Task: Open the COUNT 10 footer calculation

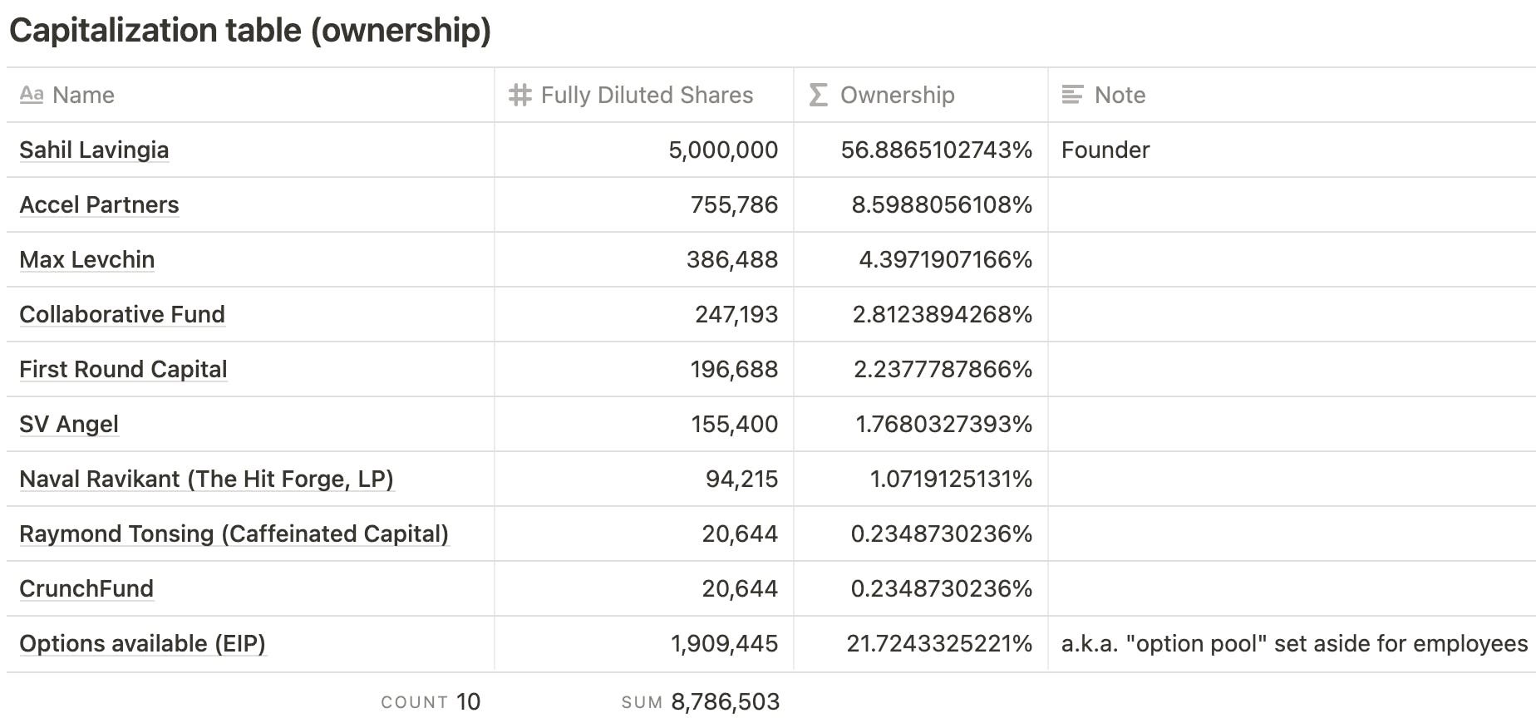Action: (x=431, y=702)
